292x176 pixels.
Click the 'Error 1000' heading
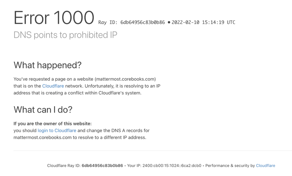(x=54, y=18)
